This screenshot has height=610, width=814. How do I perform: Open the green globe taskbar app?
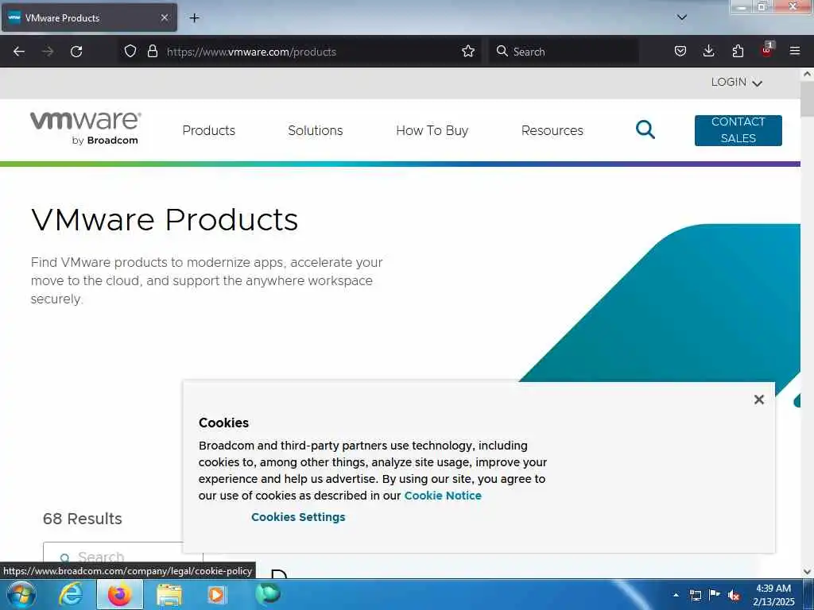[x=268, y=593]
